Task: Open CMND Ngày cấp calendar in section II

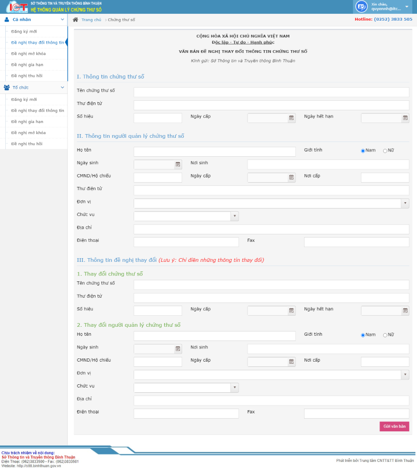Action: pos(291,178)
